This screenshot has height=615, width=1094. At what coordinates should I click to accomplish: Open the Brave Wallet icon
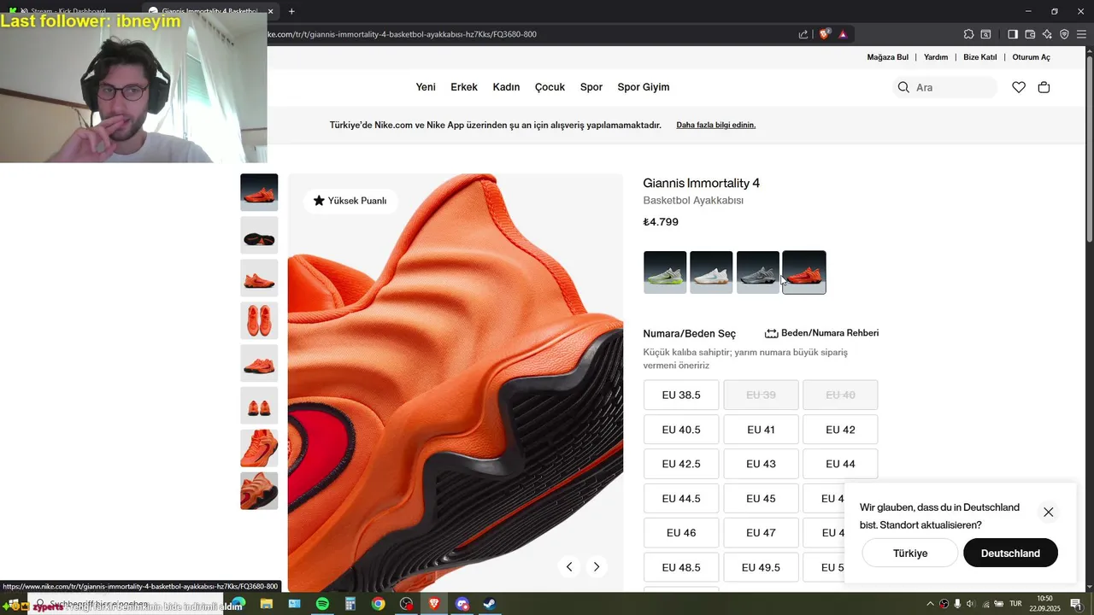(1030, 34)
